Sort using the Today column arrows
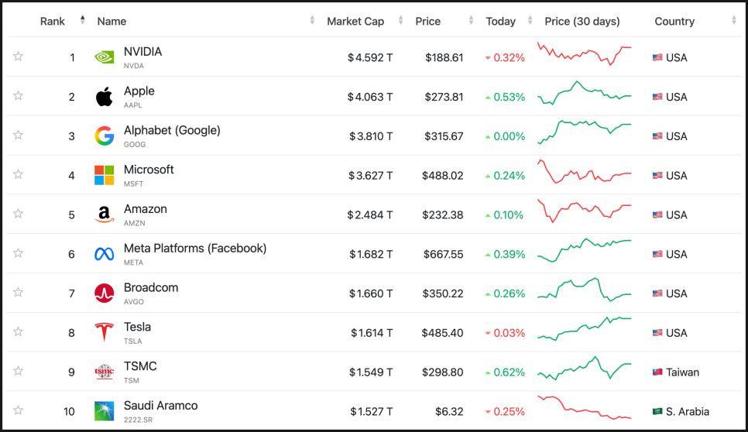Image resolution: width=748 pixels, height=432 pixels. click(x=530, y=22)
